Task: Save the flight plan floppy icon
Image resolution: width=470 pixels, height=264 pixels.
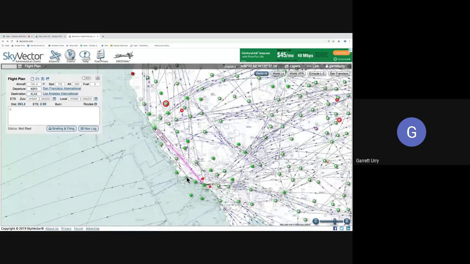Action: click(43, 78)
